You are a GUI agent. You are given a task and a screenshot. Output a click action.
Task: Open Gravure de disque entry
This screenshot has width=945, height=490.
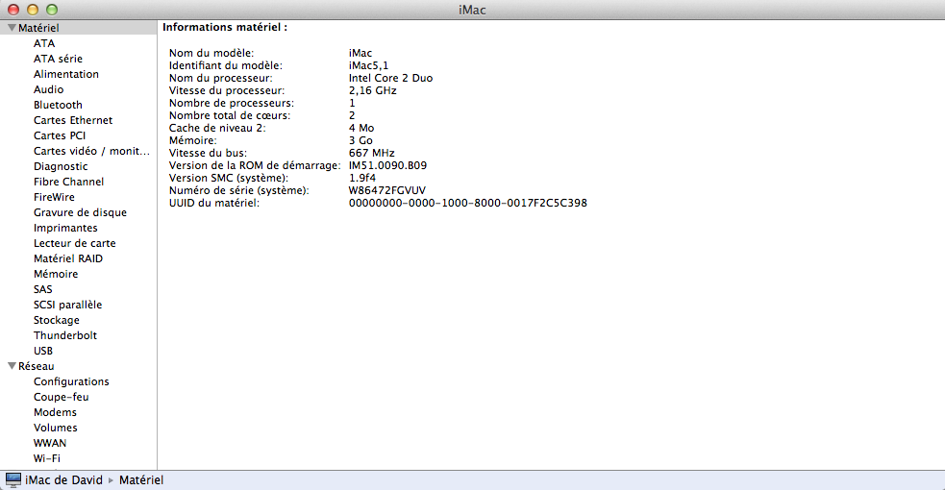pos(80,212)
